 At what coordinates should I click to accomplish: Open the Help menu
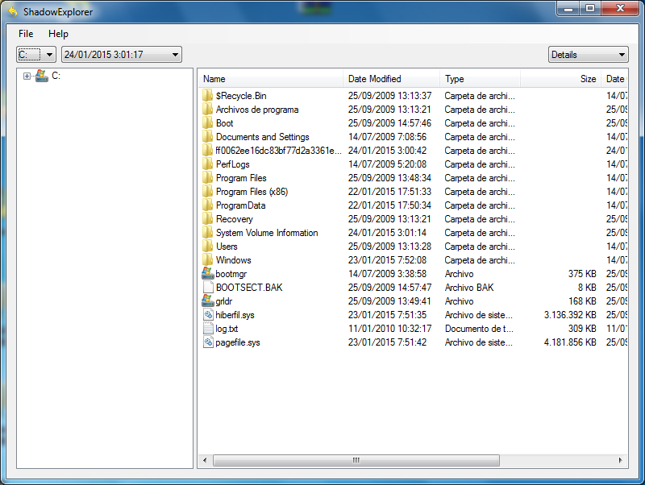point(58,34)
